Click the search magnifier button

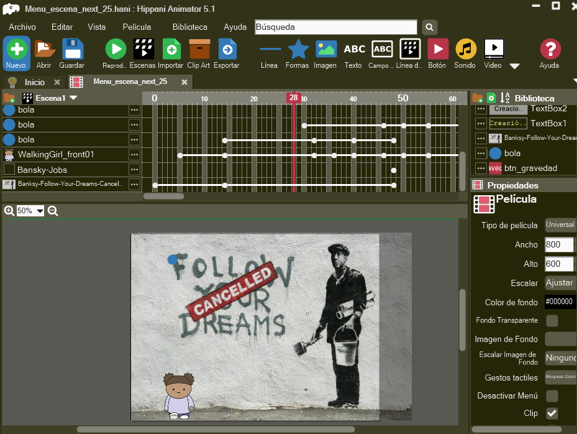429,27
